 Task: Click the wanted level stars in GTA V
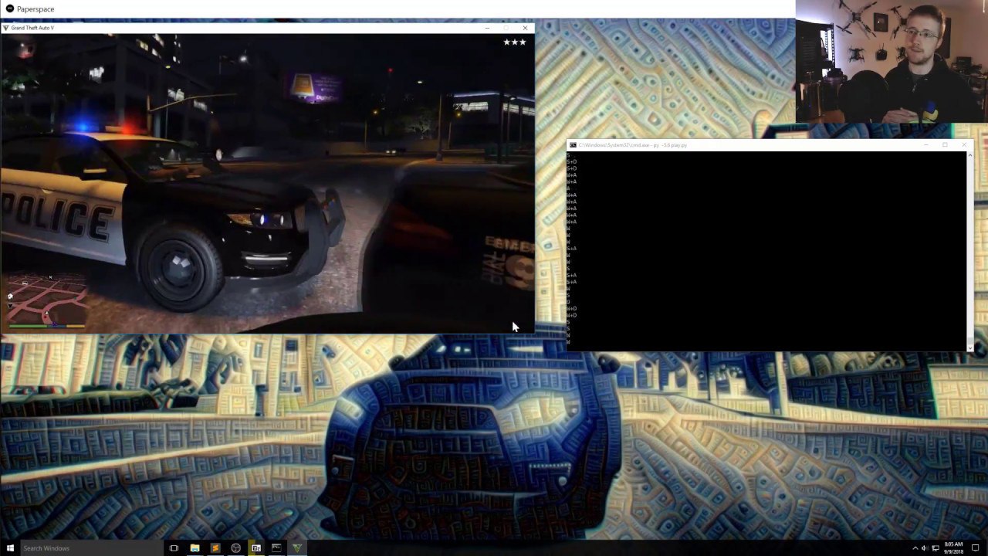point(515,42)
